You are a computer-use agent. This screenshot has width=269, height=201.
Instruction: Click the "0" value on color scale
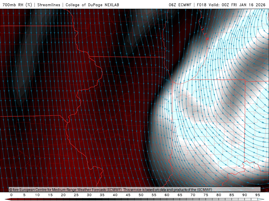click(11, 195)
